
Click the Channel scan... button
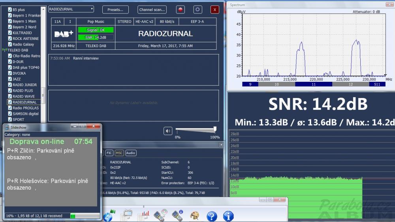(x=152, y=9)
